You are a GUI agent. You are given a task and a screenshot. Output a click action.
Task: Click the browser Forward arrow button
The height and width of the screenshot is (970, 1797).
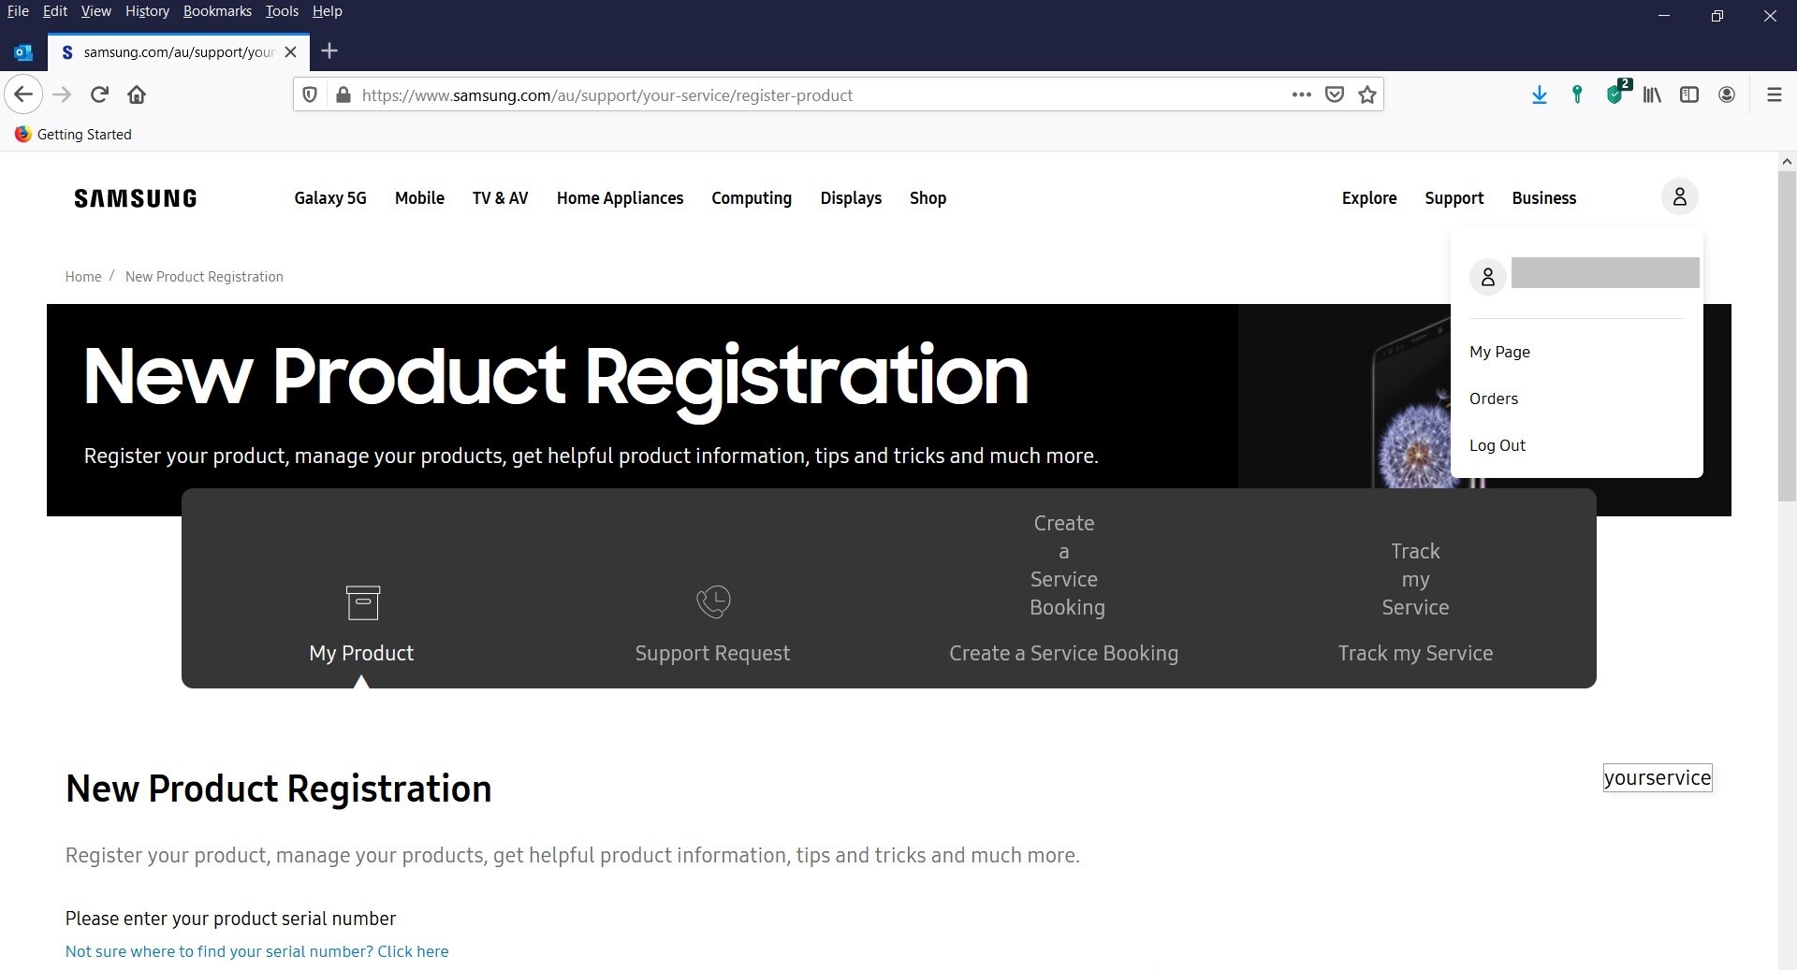tap(62, 94)
